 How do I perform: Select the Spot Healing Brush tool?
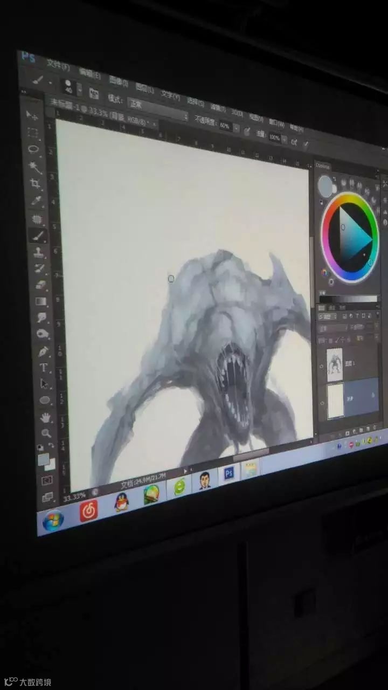(37, 218)
